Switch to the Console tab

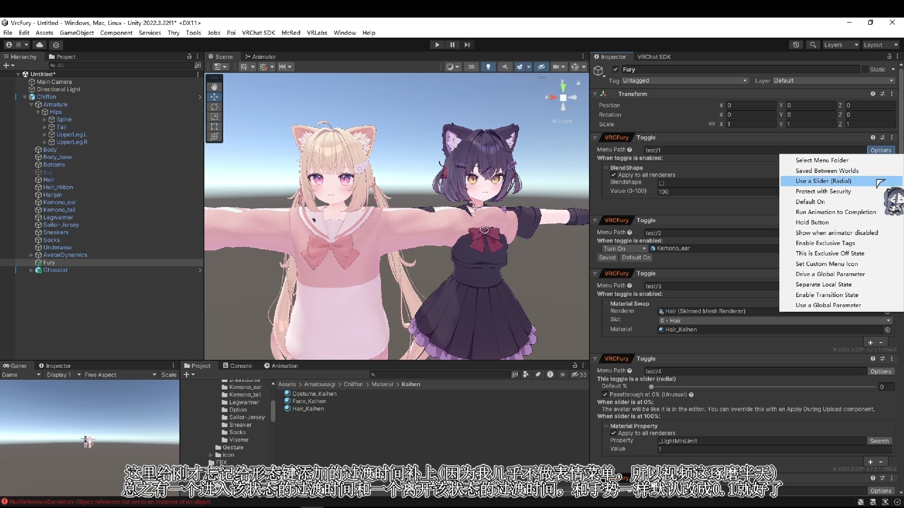[x=237, y=365]
